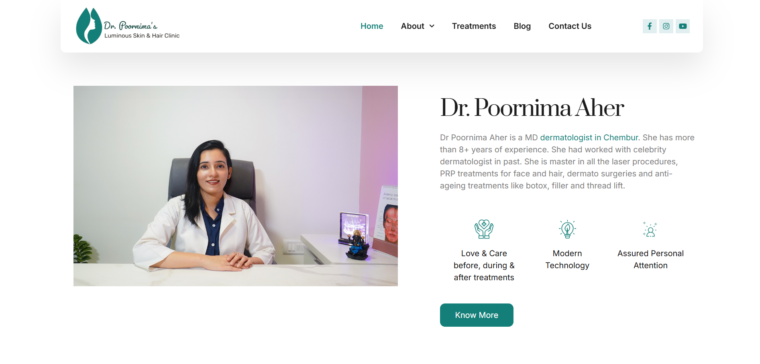Open the YouTube social icon
This screenshot has height=364, width=760.
point(683,26)
